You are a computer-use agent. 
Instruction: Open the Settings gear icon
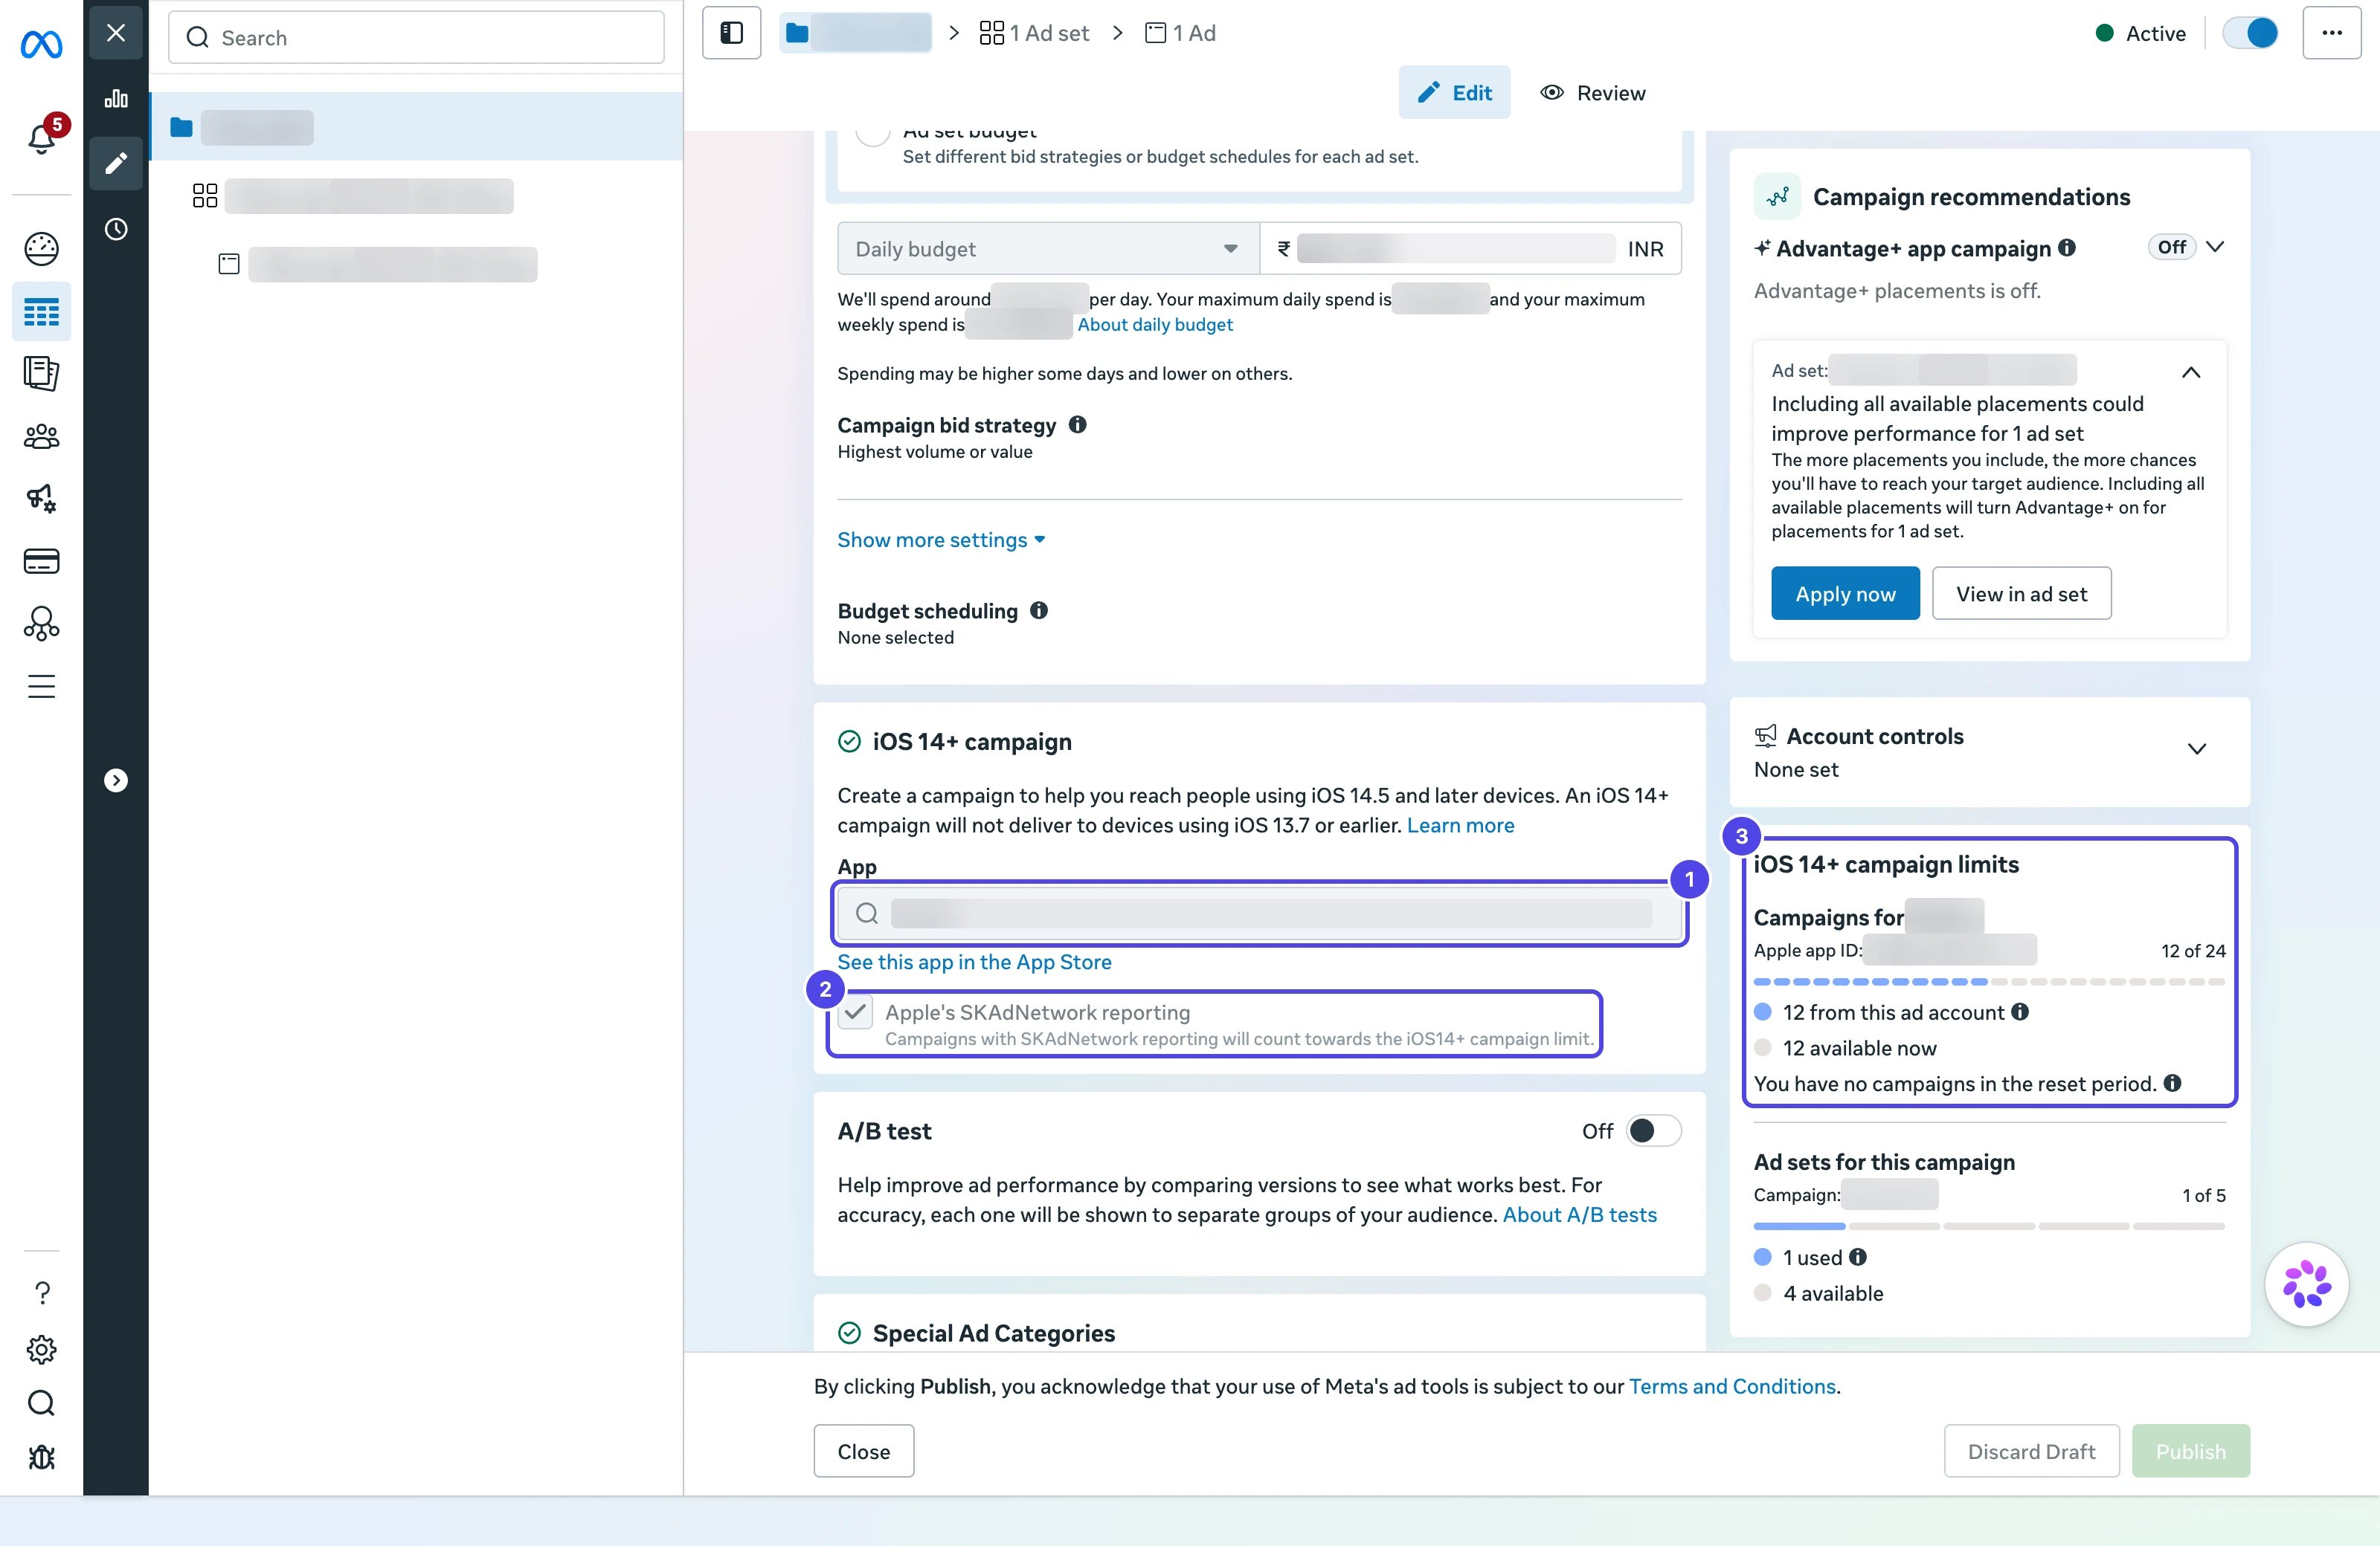[41, 1349]
